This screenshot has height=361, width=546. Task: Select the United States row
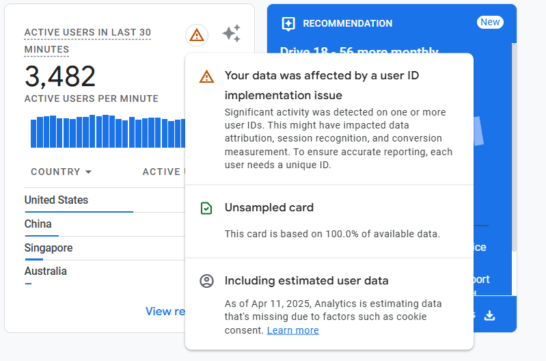56,200
